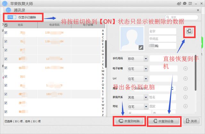Click the search magnifier icon
This screenshot has width=205, height=134.
pyautogui.click(x=168, y=17)
